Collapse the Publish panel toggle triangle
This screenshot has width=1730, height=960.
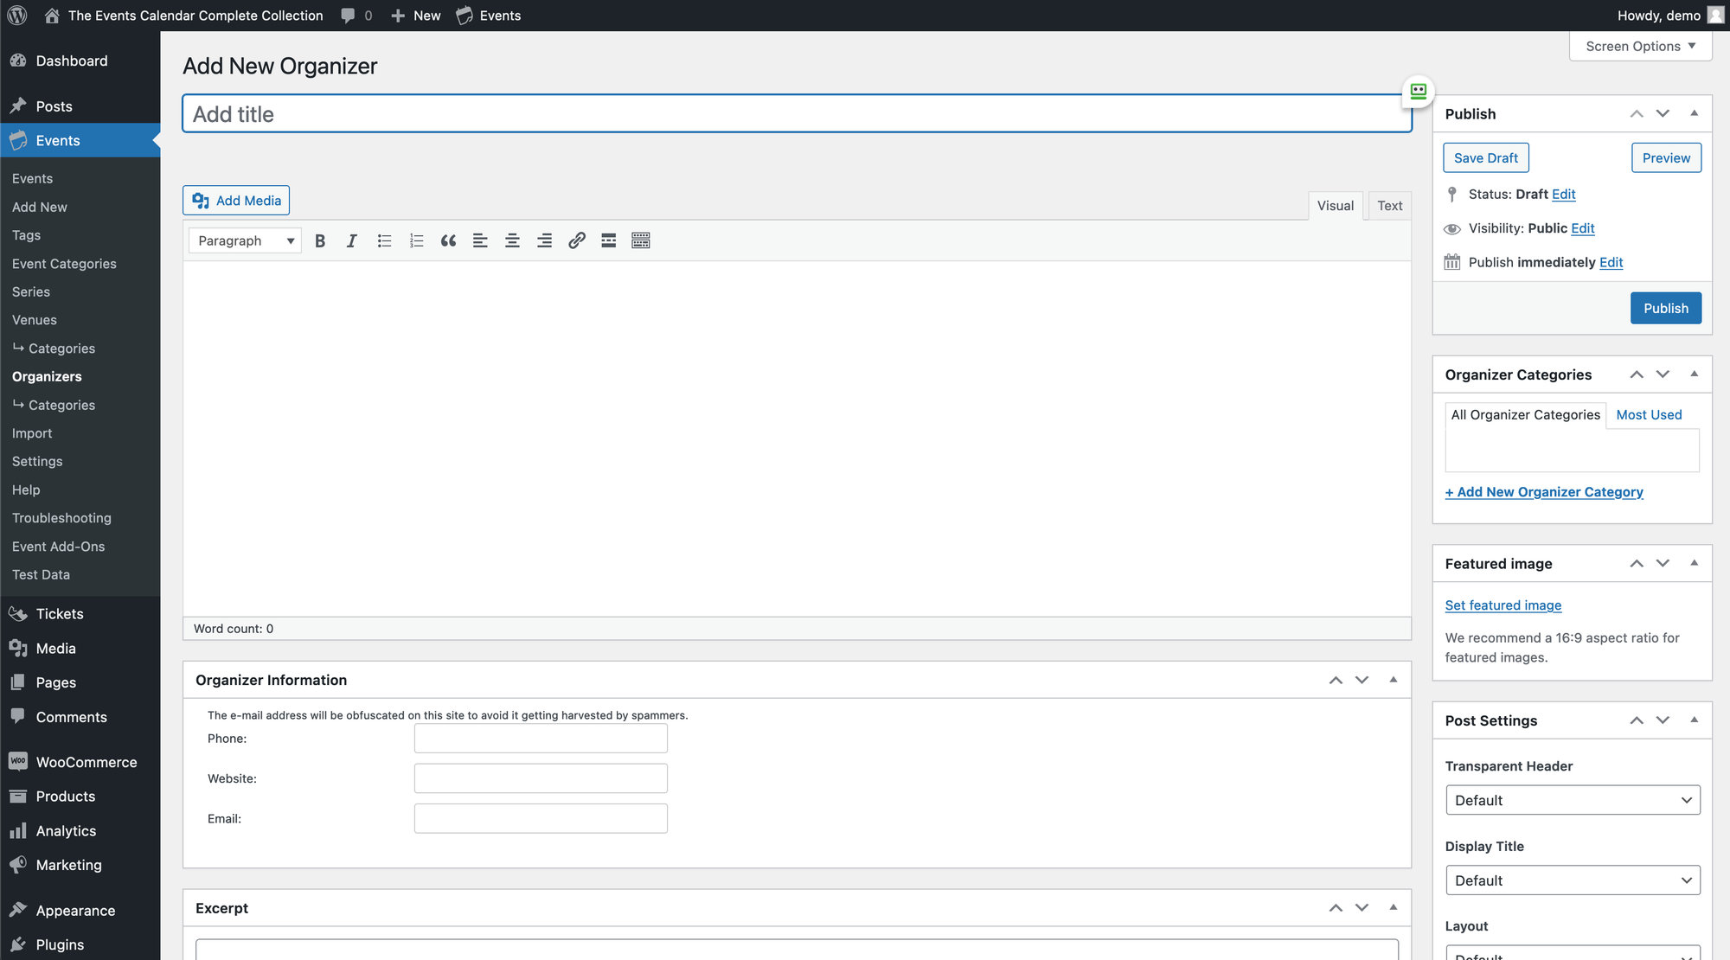1694,113
